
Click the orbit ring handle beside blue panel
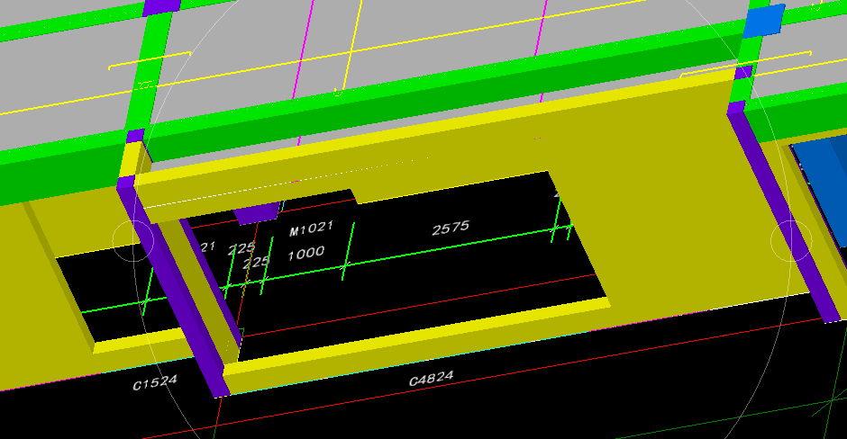click(791, 240)
